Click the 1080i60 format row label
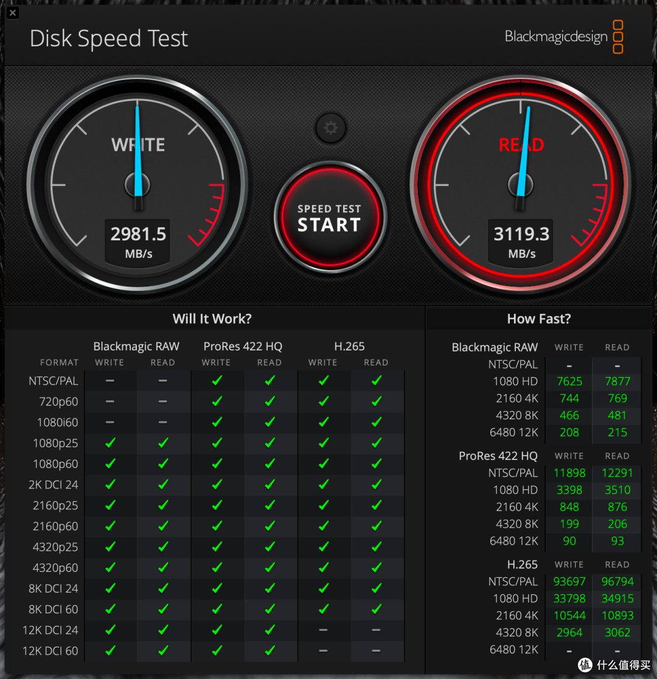Image resolution: width=657 pixels, height=679 pixels. tap(58, 423)
